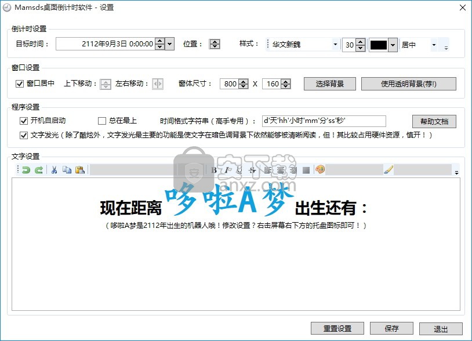Click the cut scissors icon
Image resolution: width=472 pixels, height=341 pixels.
(x=54, y=170)
